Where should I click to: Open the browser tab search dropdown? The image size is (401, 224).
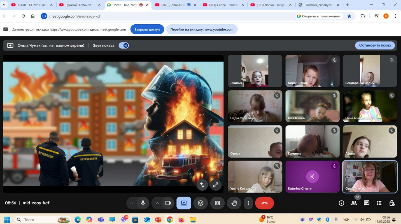tap(4, 5)
